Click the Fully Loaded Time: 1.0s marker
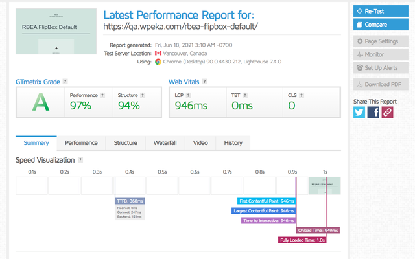Screen dimensions: 415x259 302,240
